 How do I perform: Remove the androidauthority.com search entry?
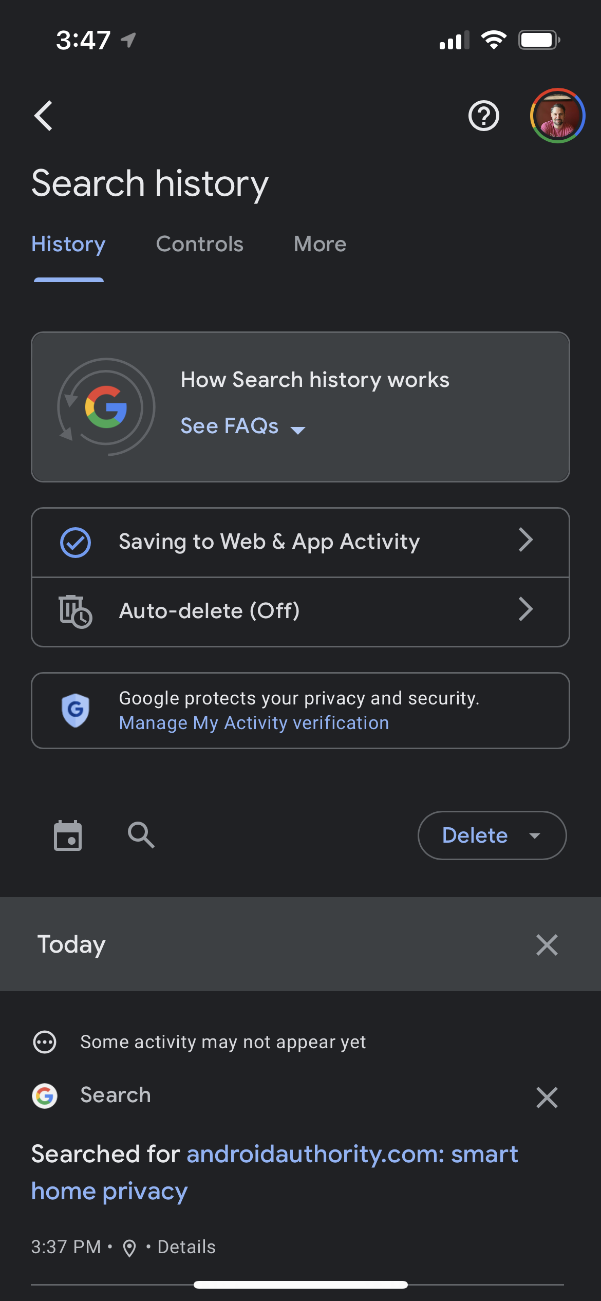pos(547,1097)
